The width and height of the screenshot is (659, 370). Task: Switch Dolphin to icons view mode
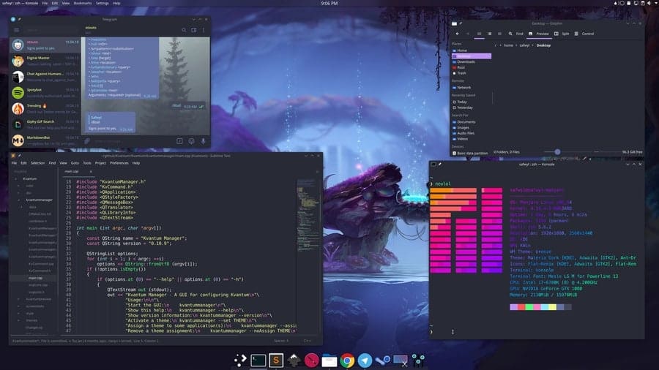pyautogui.click(x=479, y=34)
